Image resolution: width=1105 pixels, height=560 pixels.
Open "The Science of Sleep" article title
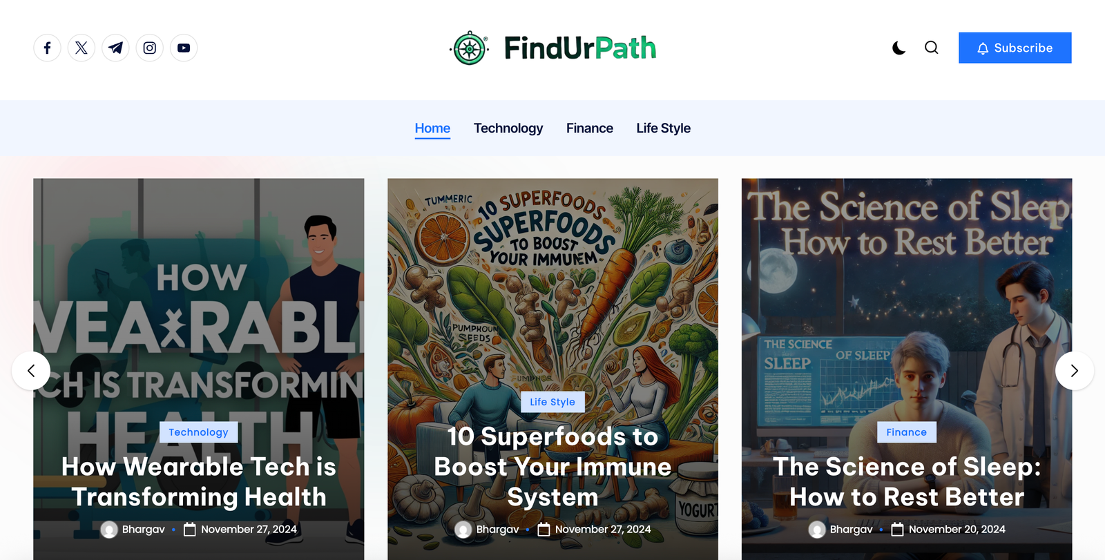(x=906, y=482)
